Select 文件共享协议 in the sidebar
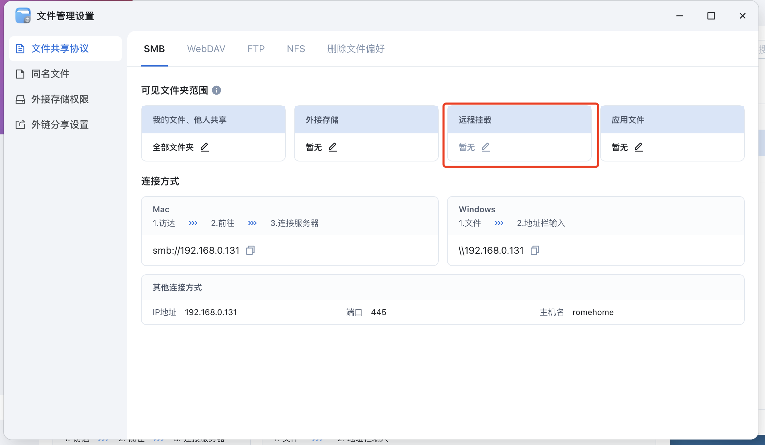Image resolution: width=765 pixels, height=445 pixels. tap(60, 48)
